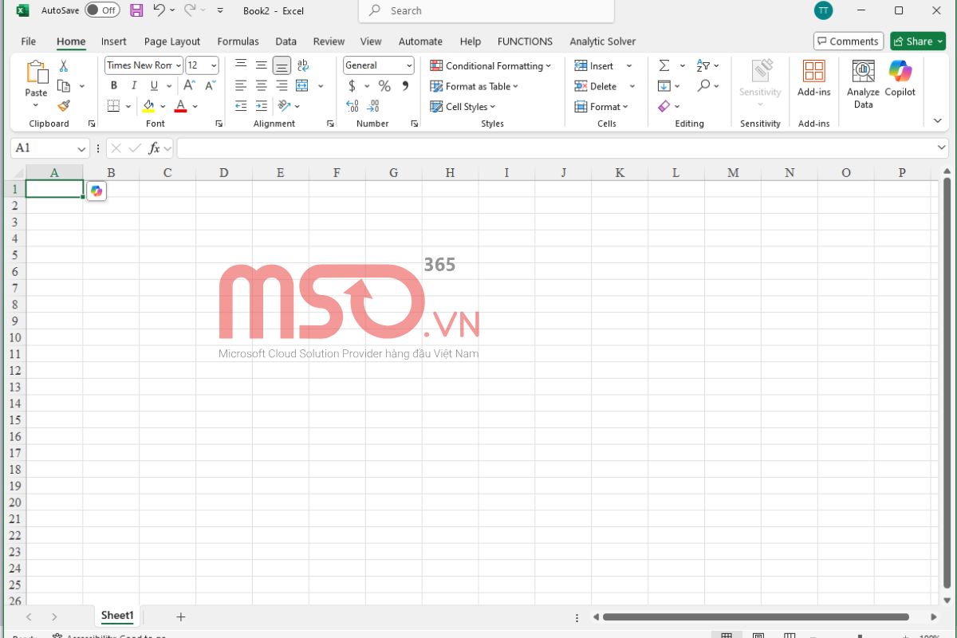Toggle Bottom Align button

click(x=282, y=65)
